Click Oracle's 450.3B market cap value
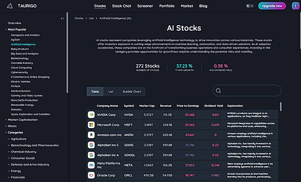 tap(148, 175)
